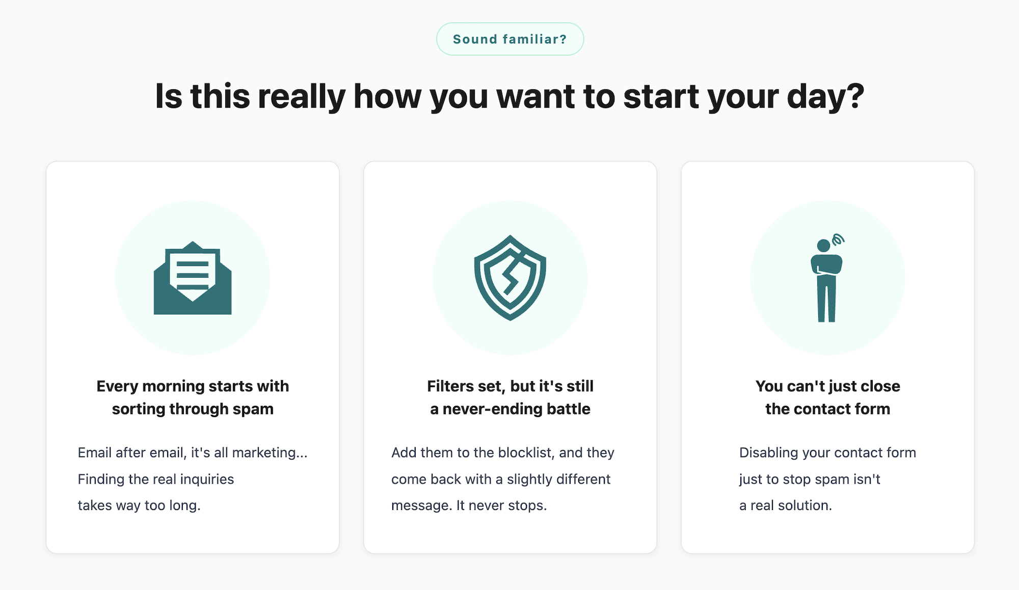
Task: Click the "takes way too long." text line
Action: [139, 505]
